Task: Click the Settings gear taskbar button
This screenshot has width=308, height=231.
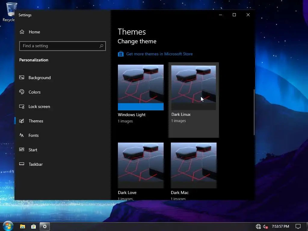Action: (45, 226)
